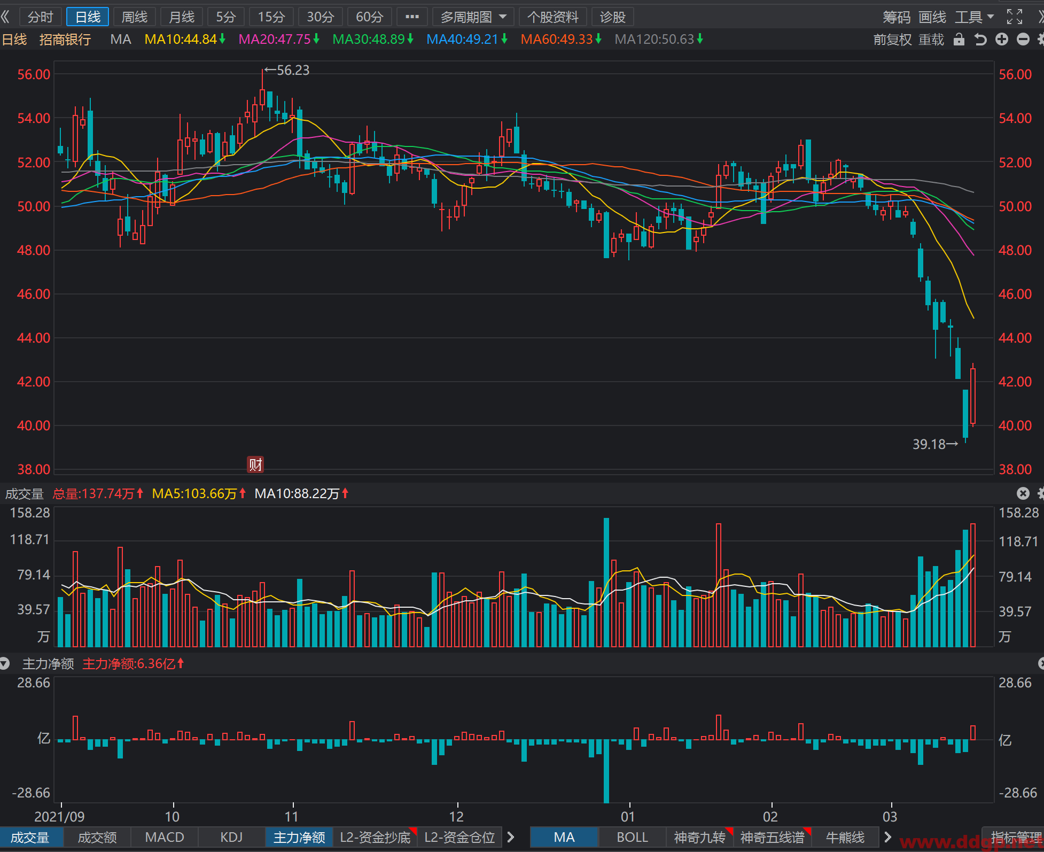The width and height of the screenshot is (1044, 852).
Task: Switch to 月线 monthly chart
Action: pyautogui.click(x=182, y=17)
